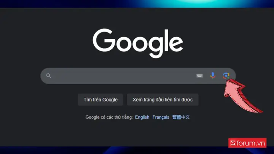
Task: Click the Google logo
Action: click(x=138, y=43)
